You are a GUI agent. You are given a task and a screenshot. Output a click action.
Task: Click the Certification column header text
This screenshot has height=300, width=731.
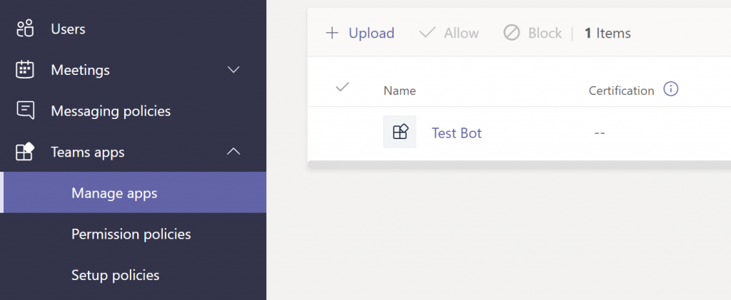[621, 90]
